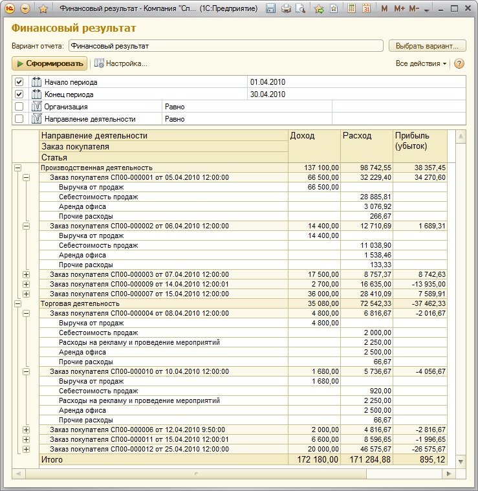Enable the Организация filter checkbox

[19, 107]
